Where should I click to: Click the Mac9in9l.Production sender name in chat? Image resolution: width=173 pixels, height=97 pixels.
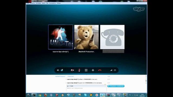[60, 77]
